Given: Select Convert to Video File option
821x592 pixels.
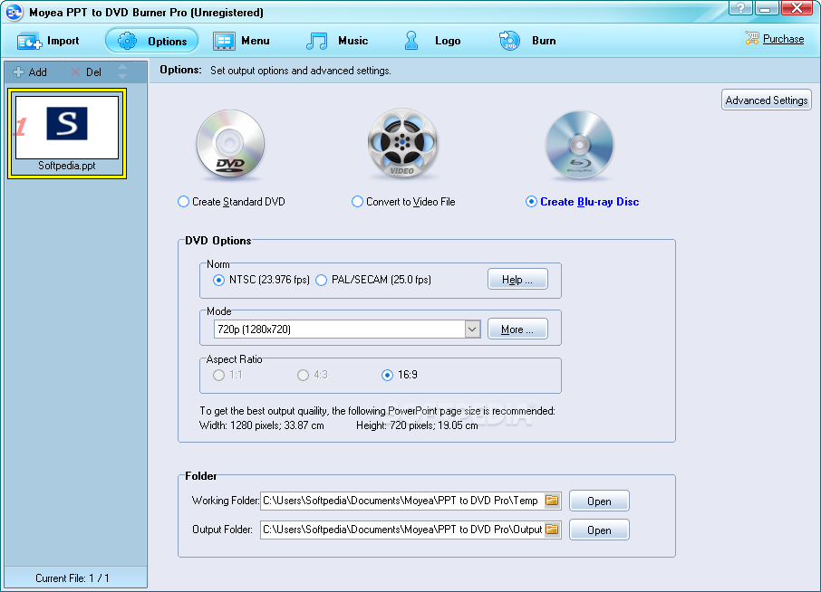Looking at the screenshot, I should tap(403, 202).
